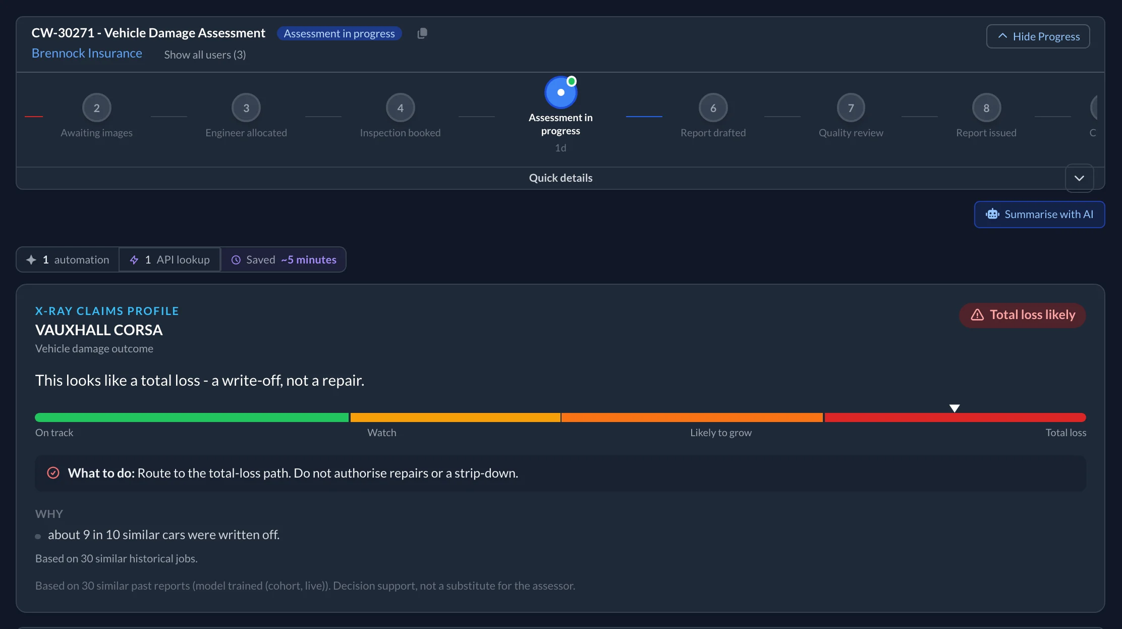Screen dimensions: 1122x629
Task: Click the robot icon in Summarise with AI
Action: (x=992, y=214)
